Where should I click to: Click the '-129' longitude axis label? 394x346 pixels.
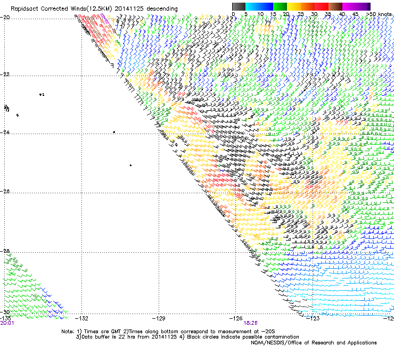point(159,318)
